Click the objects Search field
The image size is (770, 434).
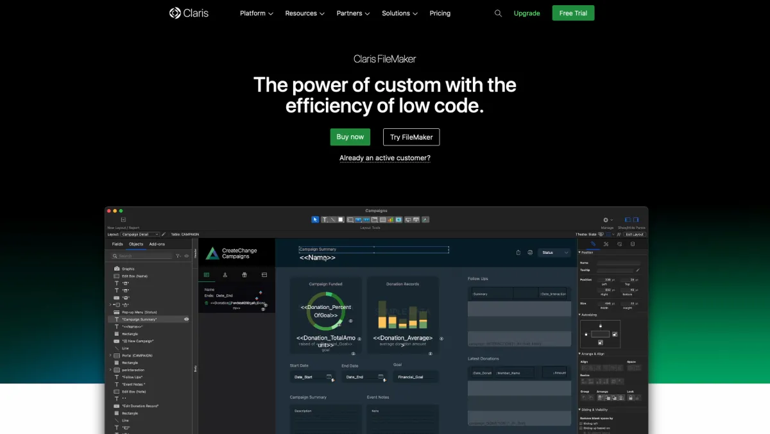pos(141,256)
